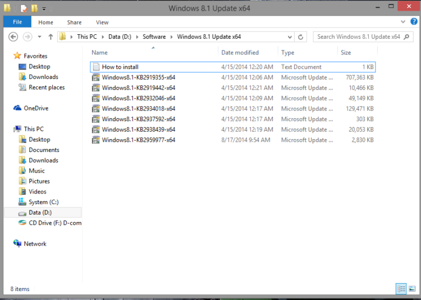Select file Windows8.1-KB2932046-x64
The image size is (421, 300).
pos(232,98)
